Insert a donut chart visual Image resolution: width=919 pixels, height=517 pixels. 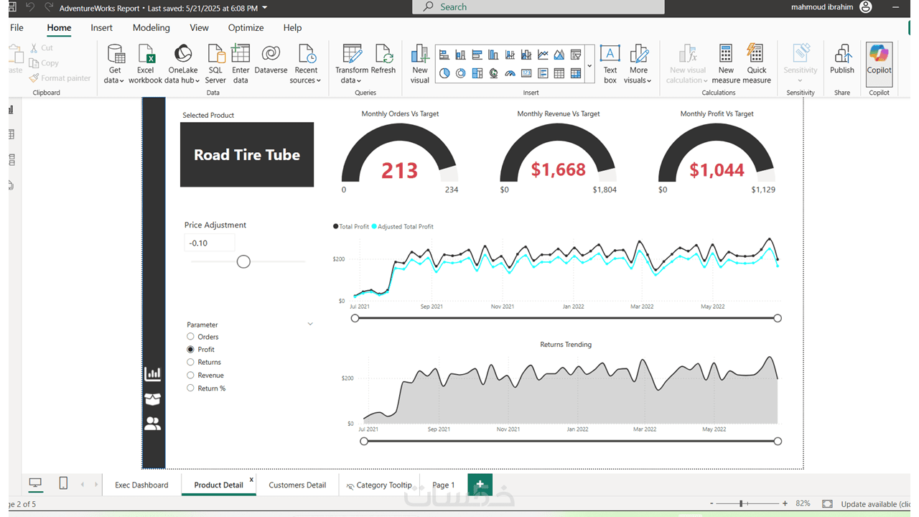(460, 73)
